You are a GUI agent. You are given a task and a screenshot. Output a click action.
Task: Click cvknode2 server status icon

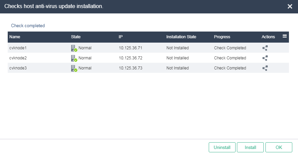tap(74, 58)
